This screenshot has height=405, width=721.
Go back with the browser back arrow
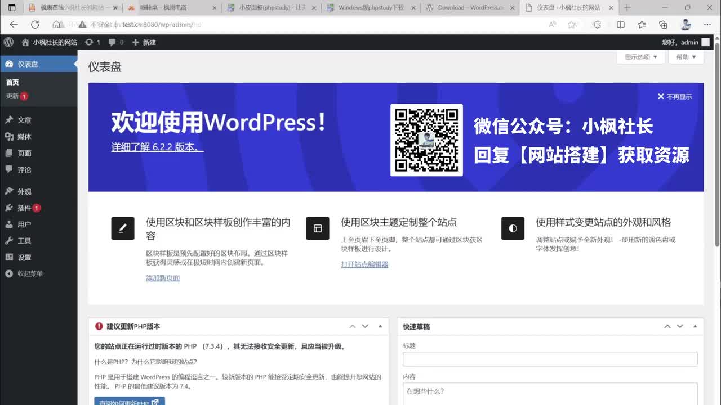[14, 25]
